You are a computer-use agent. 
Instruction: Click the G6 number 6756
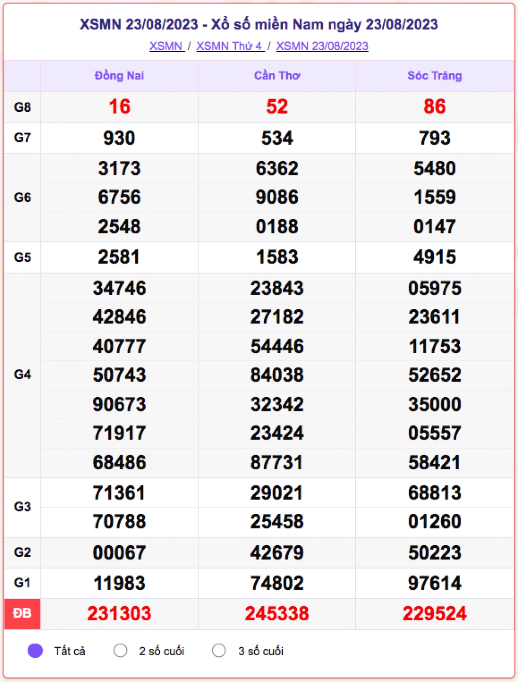tap(120, 198)
